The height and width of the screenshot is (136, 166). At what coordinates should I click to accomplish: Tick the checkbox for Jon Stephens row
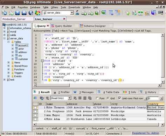click(35, 112)
